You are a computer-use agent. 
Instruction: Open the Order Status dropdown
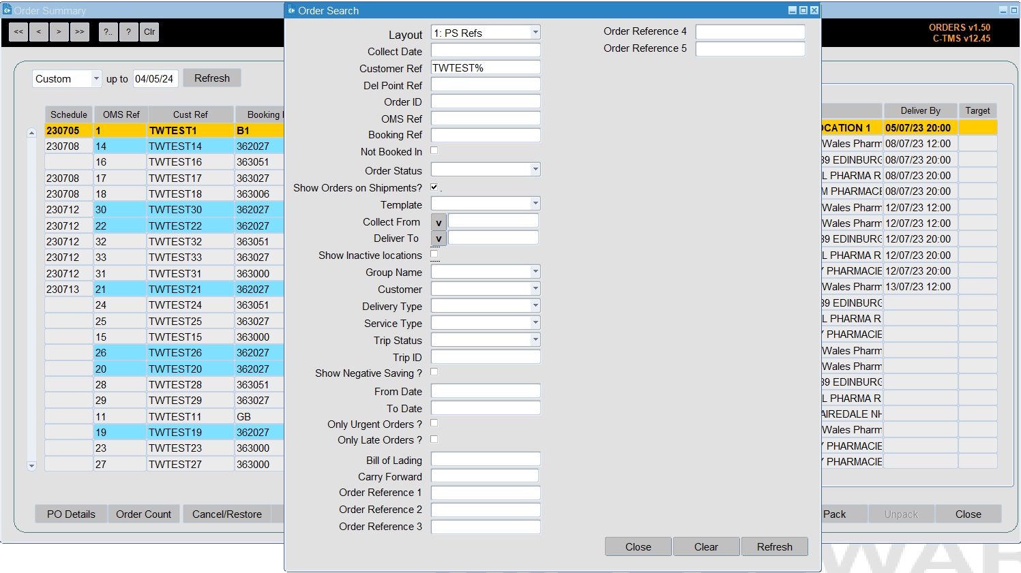click(x=535, y=169)
